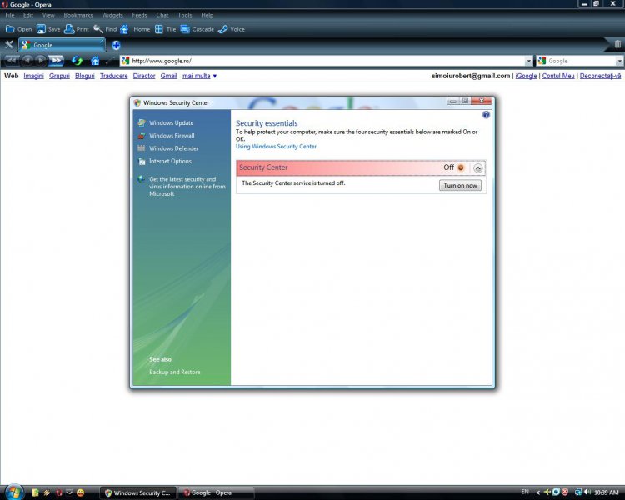This screenshot has height=500, width=625.
Task: Click the Rewind navigation button
Action: (11, 61)
